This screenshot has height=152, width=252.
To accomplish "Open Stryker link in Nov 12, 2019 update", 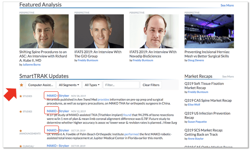I will pos(64,111).
